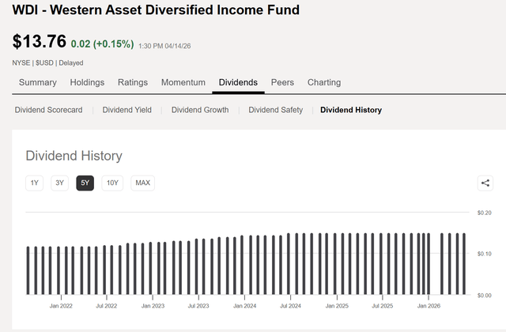Viewport: 506px width, 332px height.
Task: Open the Charting tab
Action: pyautogui.click(x=324, y=82)
